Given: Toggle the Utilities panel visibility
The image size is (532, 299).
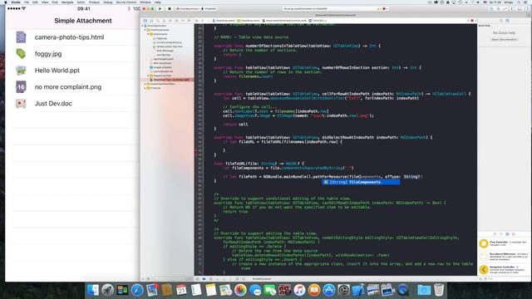Looking at the screenshot, I should pos(526,9).
